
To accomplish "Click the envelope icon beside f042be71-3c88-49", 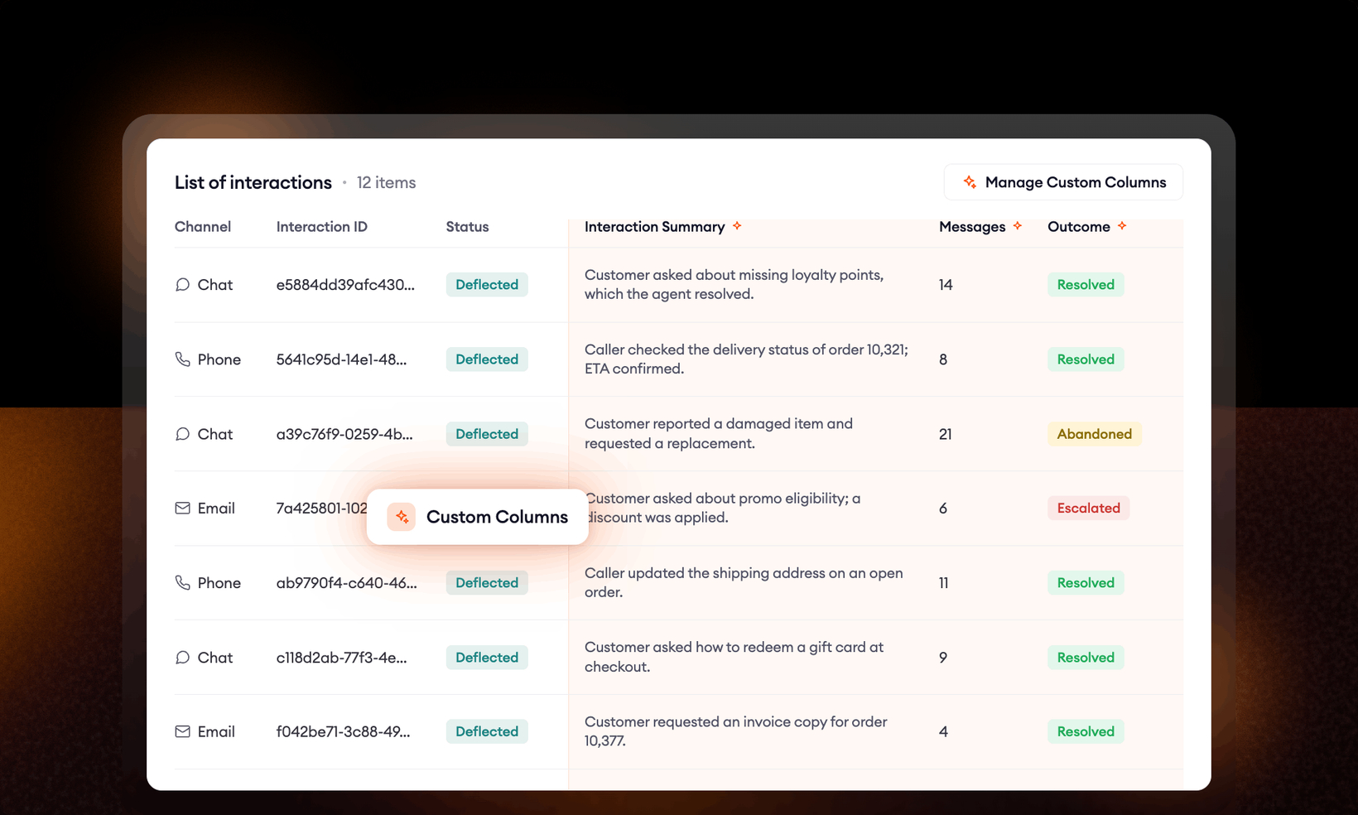I will pyautogui.click(x=182, y=732).
